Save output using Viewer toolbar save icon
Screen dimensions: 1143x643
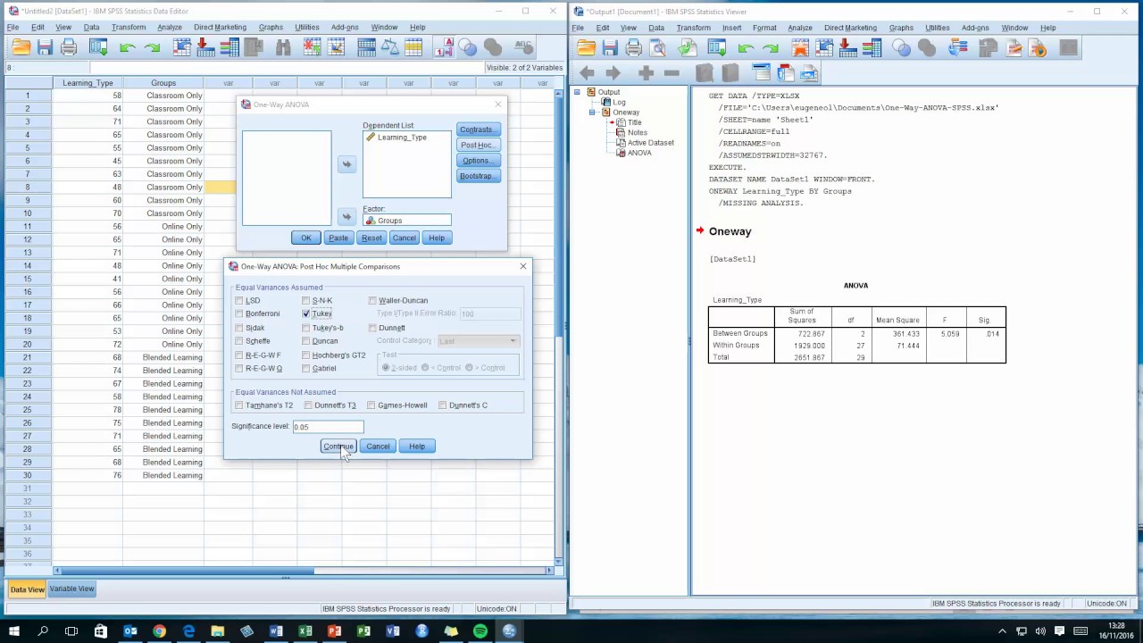click(610, 47)
